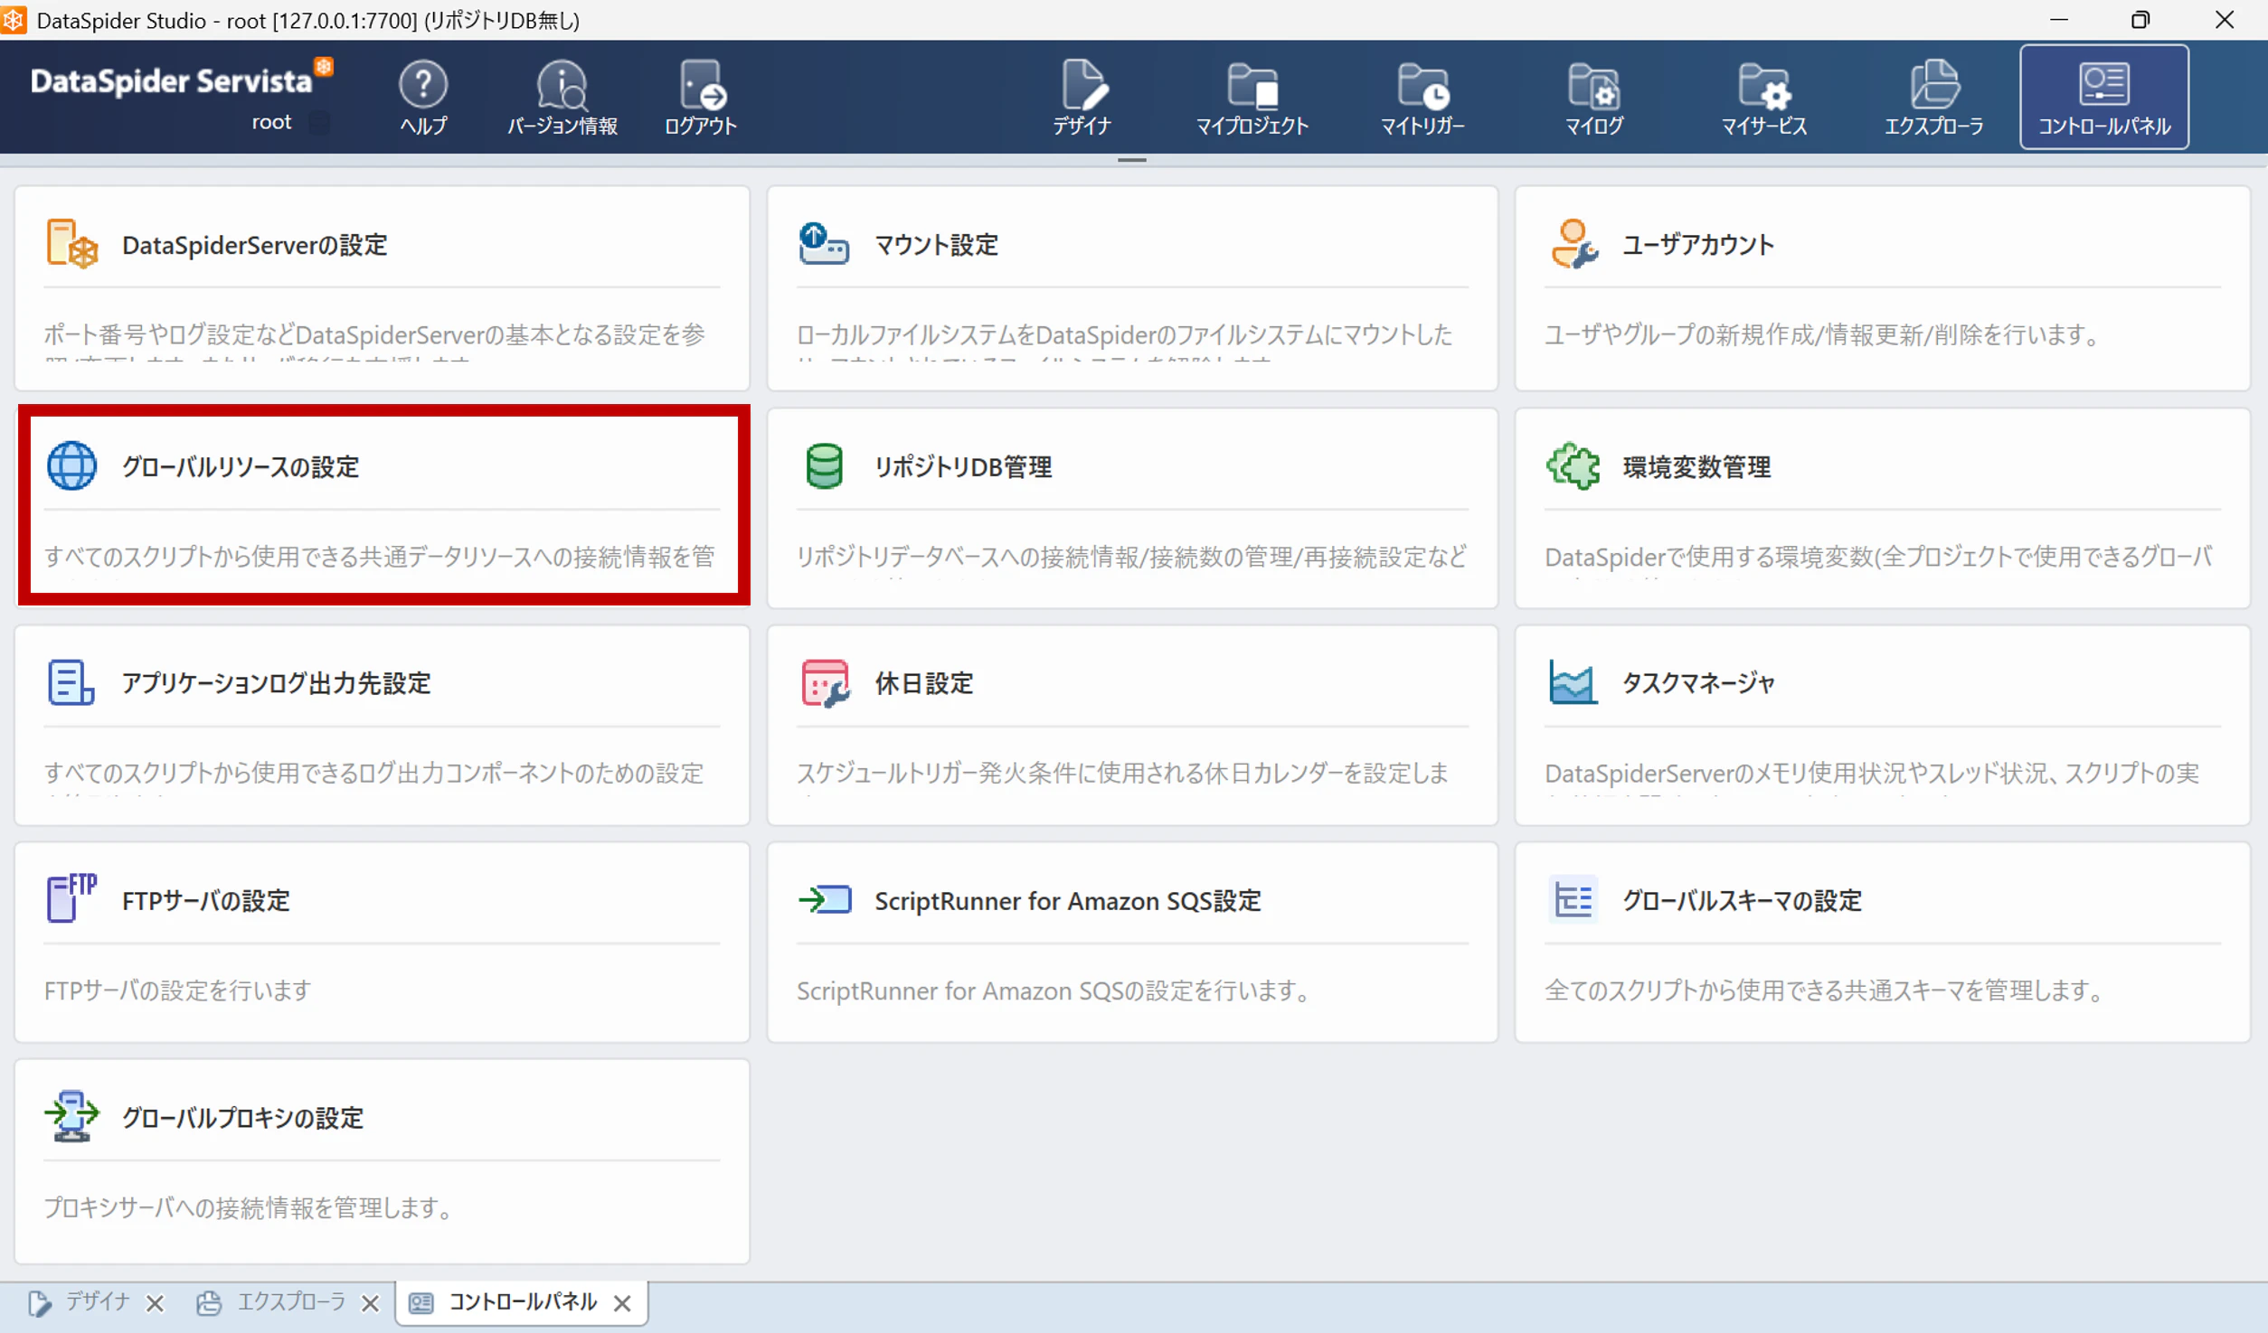The height and width of the screenshot is (1333, 2268).
Task: Click the ユーザやグループの新規作成 description text
Action: tap(1823, 335)
